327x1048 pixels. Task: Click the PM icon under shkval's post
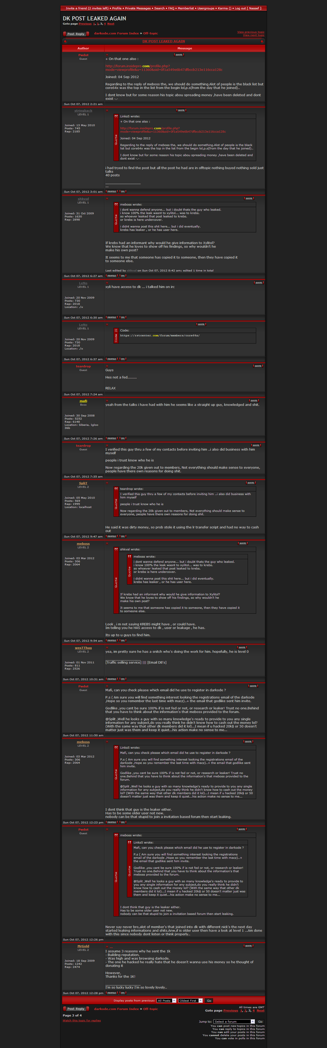[123, 276]
